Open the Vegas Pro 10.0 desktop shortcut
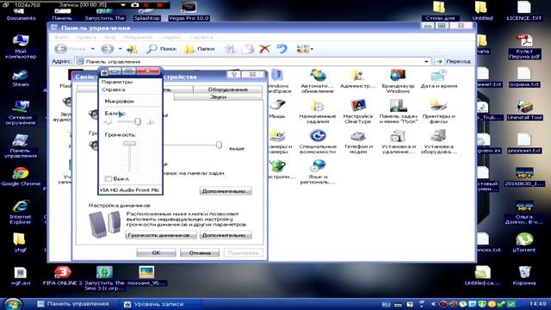 click(189, 11)
